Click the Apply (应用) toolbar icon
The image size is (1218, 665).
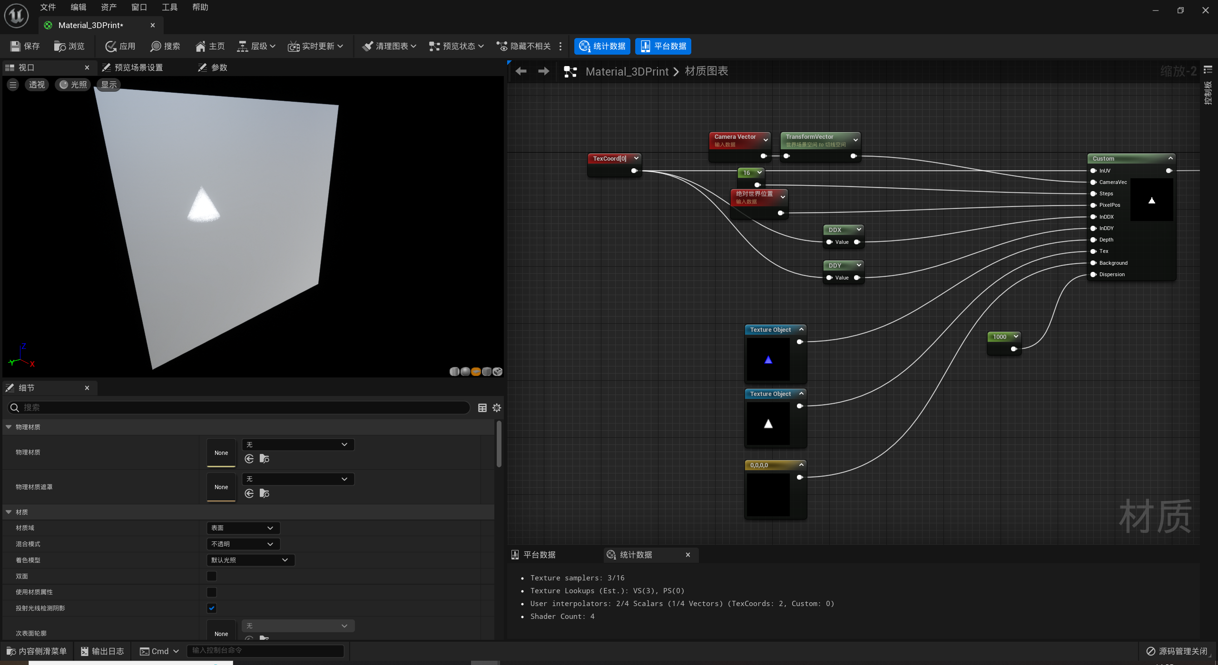click(x=111, y=46)
